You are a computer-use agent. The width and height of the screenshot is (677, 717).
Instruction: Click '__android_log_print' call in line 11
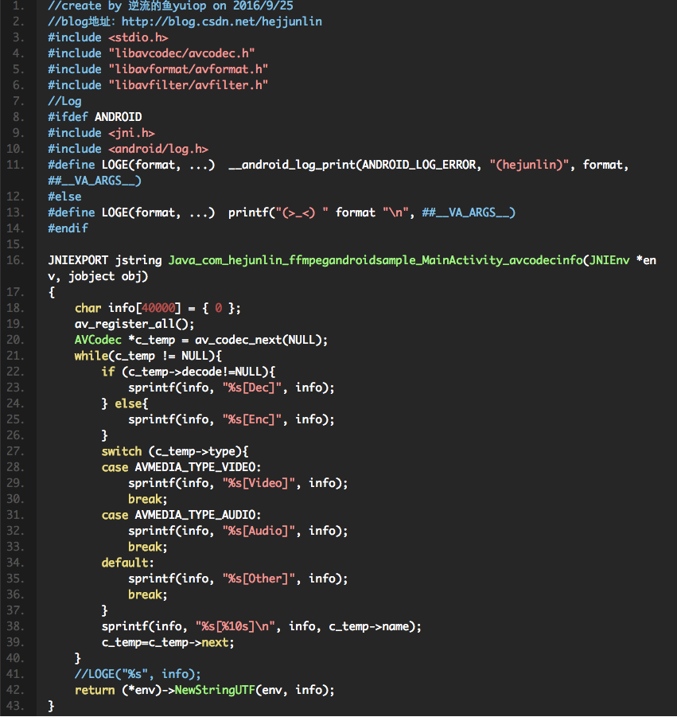[292, 165]
